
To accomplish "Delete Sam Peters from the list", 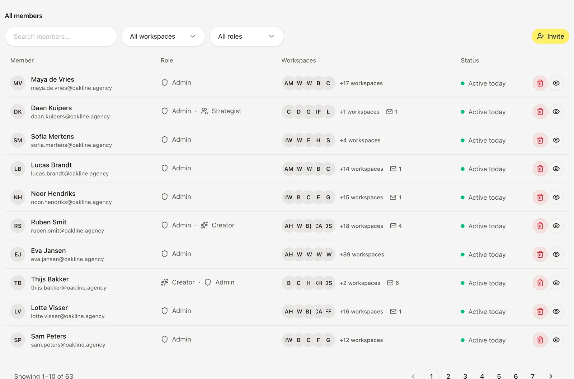I will [540, 340].
